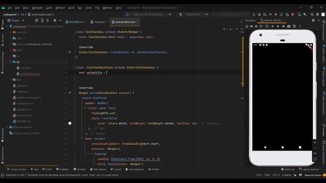Collapse the lib folder
Viewport: 326px width, 183px height.
click(x=10, y=62)
